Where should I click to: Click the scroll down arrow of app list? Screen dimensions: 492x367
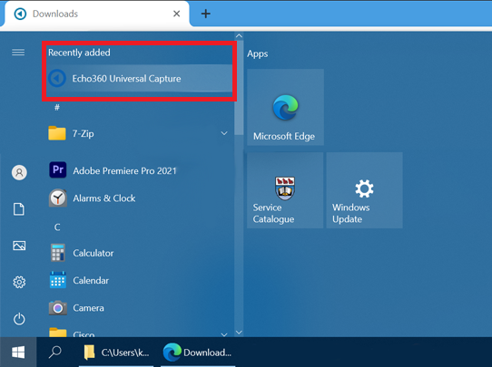(239, 333)
